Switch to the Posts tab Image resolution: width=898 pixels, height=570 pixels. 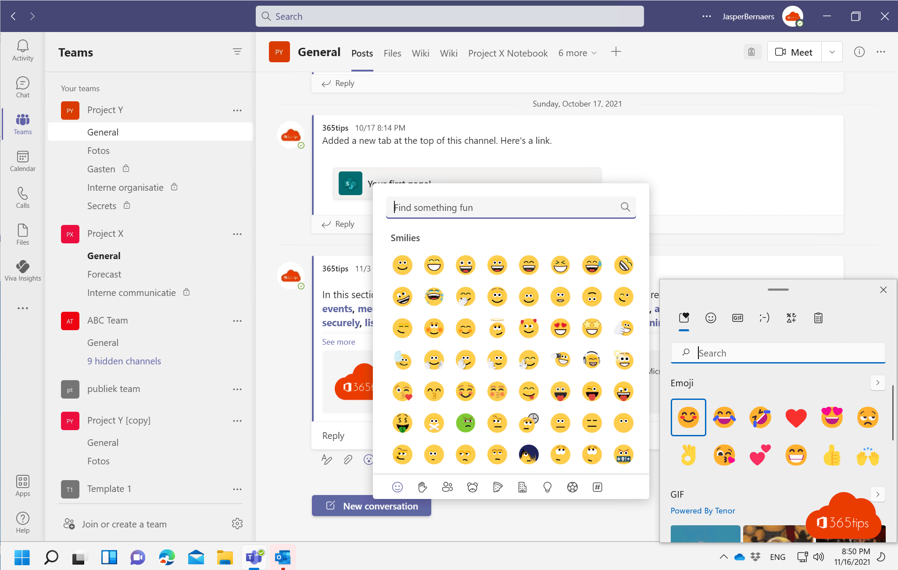click(362, 53)
